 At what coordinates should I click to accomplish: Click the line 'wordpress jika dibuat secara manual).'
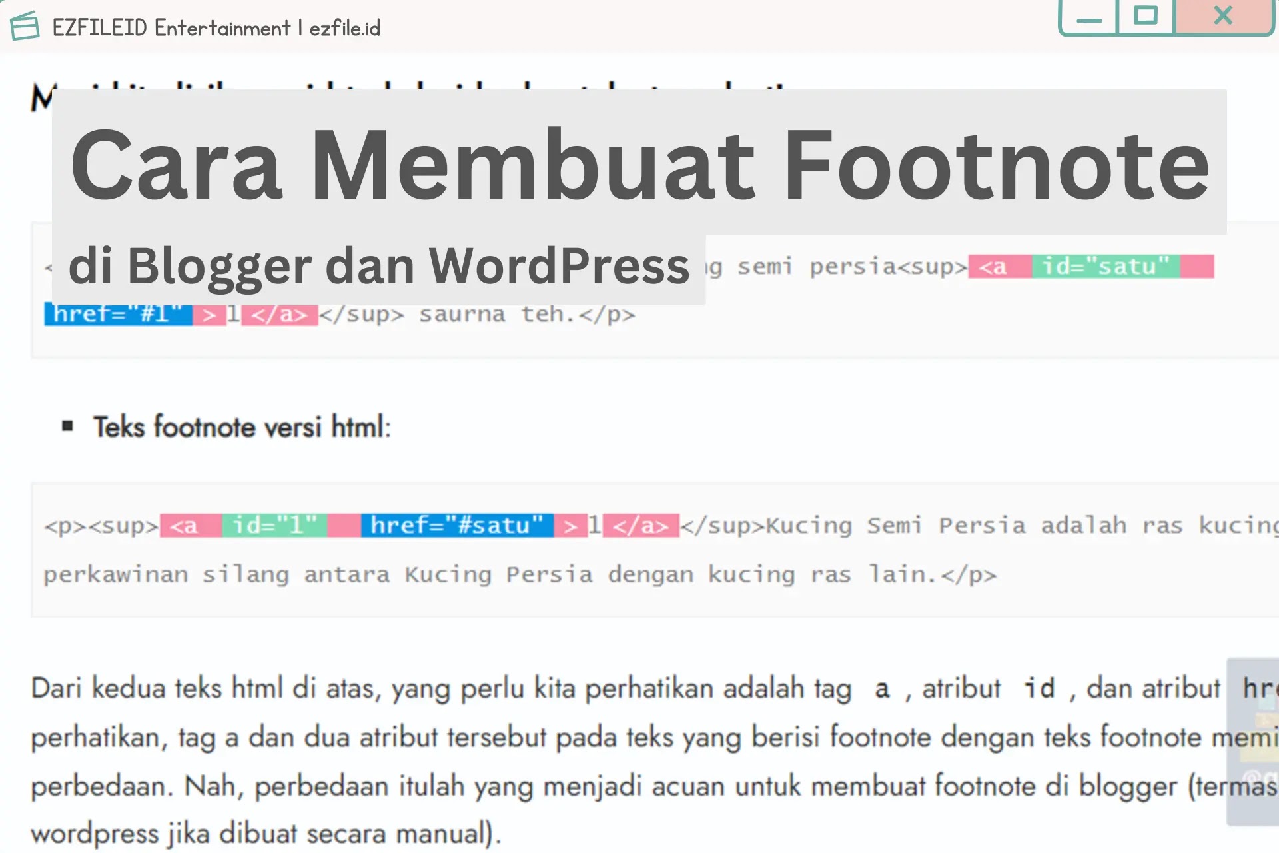coord(266,834)
